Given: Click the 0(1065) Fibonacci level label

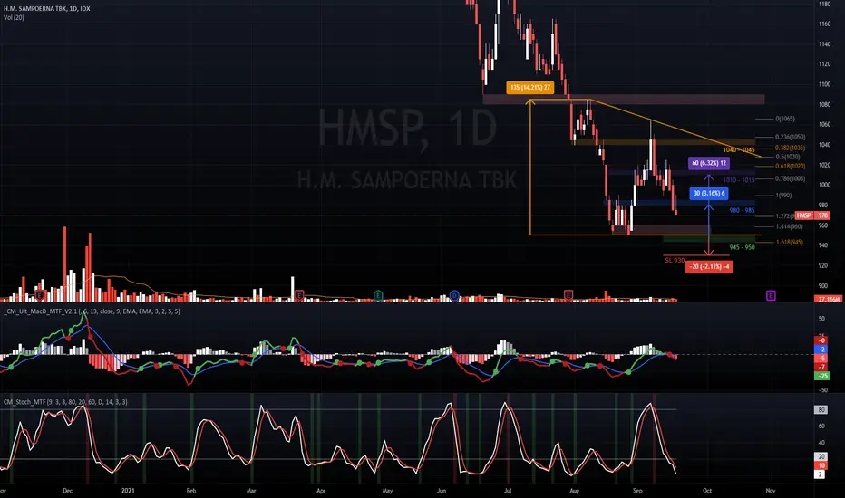Looking at the screenshot, I should click(784, 119).
